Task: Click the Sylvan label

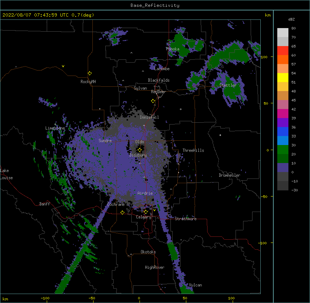Action: pos(140,88)
